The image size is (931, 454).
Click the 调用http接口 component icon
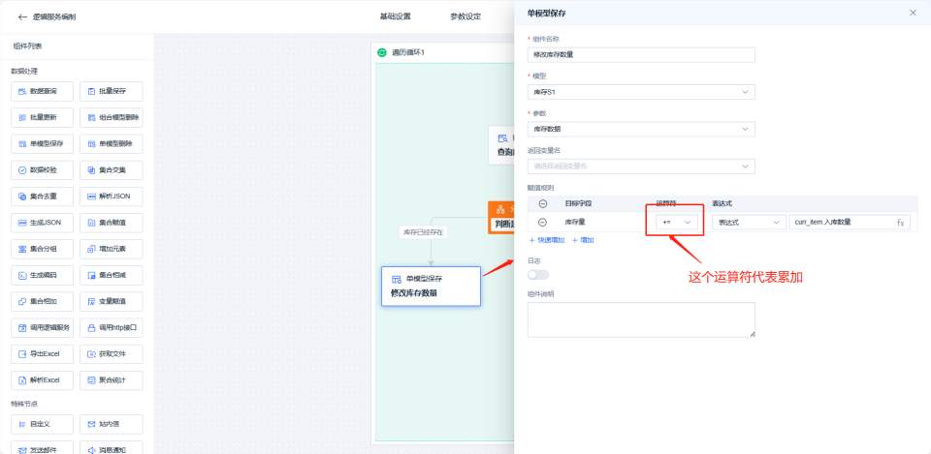pos(91,328)
